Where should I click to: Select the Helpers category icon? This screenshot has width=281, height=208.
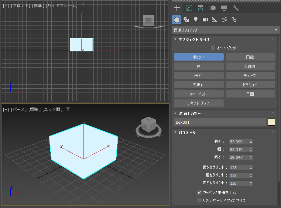coord(215,20)
